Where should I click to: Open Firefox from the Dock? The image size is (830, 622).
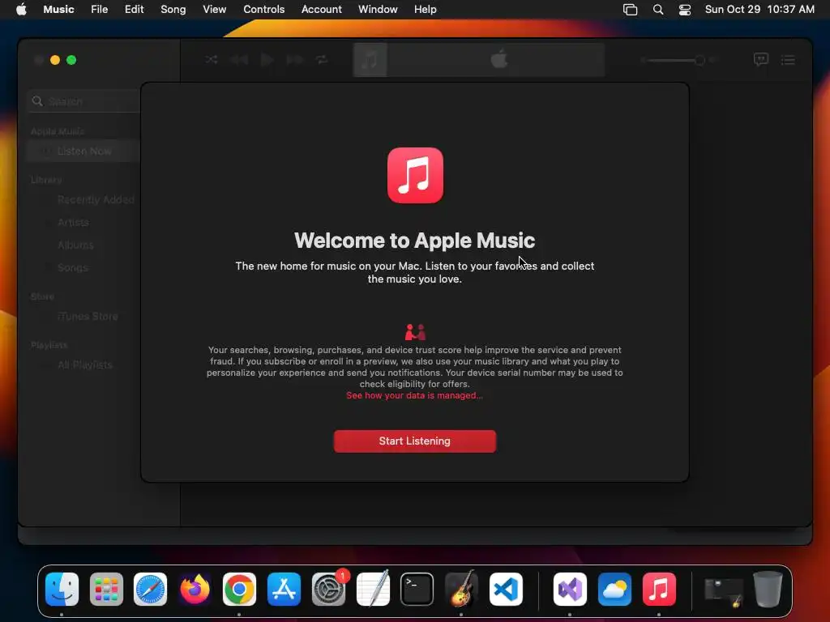(195, 589)
